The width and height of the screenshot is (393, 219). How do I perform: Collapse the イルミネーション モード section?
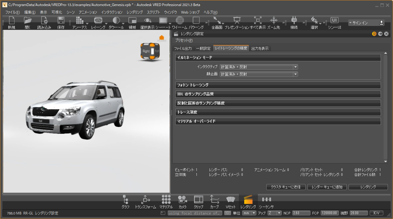[x=278, y=58]
